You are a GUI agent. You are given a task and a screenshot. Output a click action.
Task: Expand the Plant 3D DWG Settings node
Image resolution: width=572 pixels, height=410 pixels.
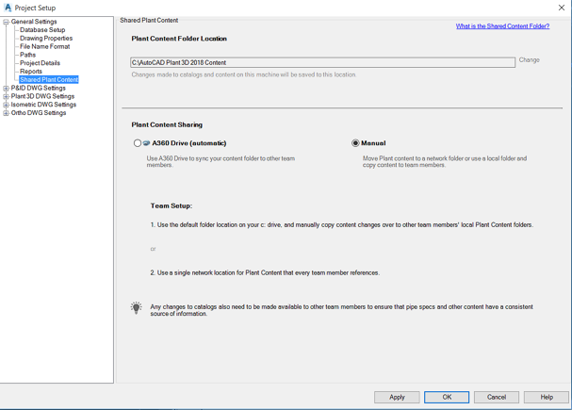point(6,96)
